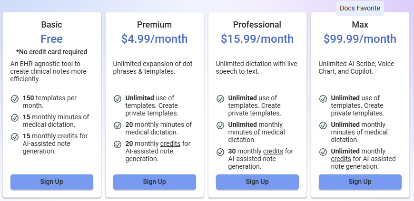Click checkmark beside Premium 20 monthly credits

pos(118,144)
